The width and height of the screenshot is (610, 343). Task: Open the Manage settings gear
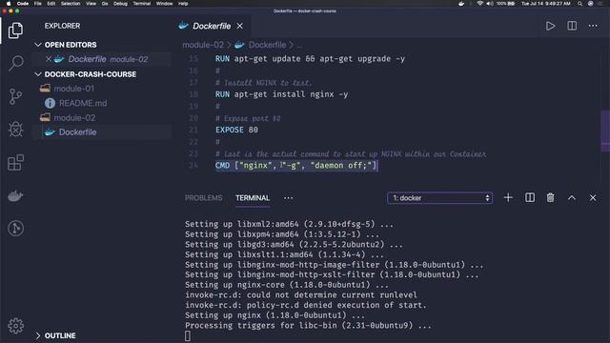pos(15,326)
